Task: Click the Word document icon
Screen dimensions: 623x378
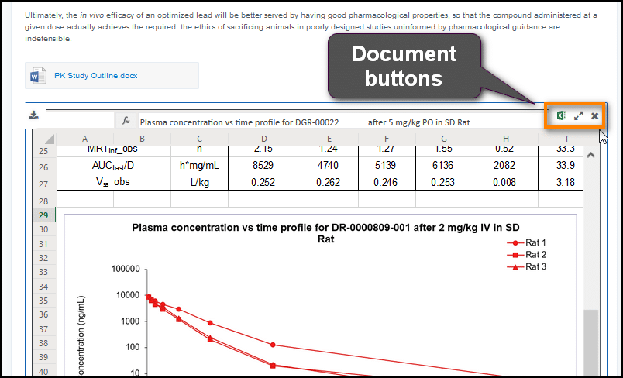Action: 38,75
